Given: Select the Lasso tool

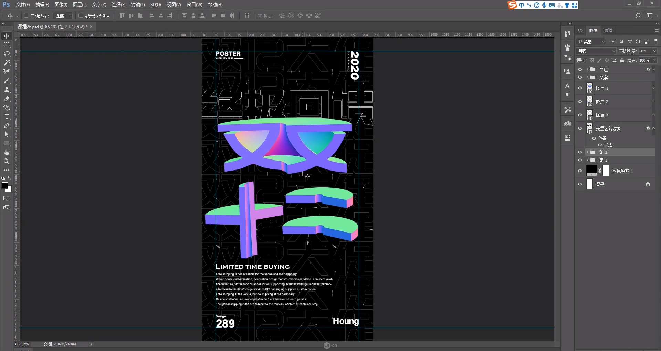Looking at the screenshot, I should (x=7, y=54).
